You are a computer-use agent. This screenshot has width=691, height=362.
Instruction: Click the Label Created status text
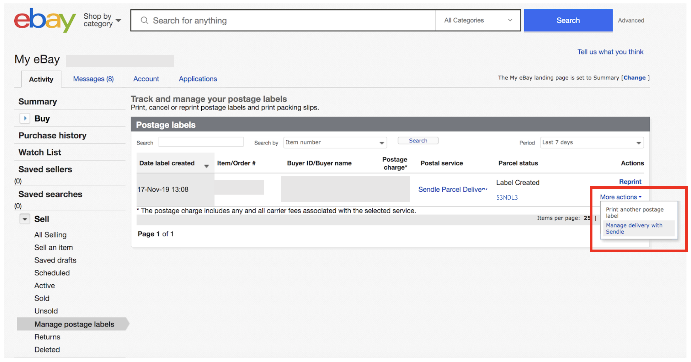tap(518, 183)
